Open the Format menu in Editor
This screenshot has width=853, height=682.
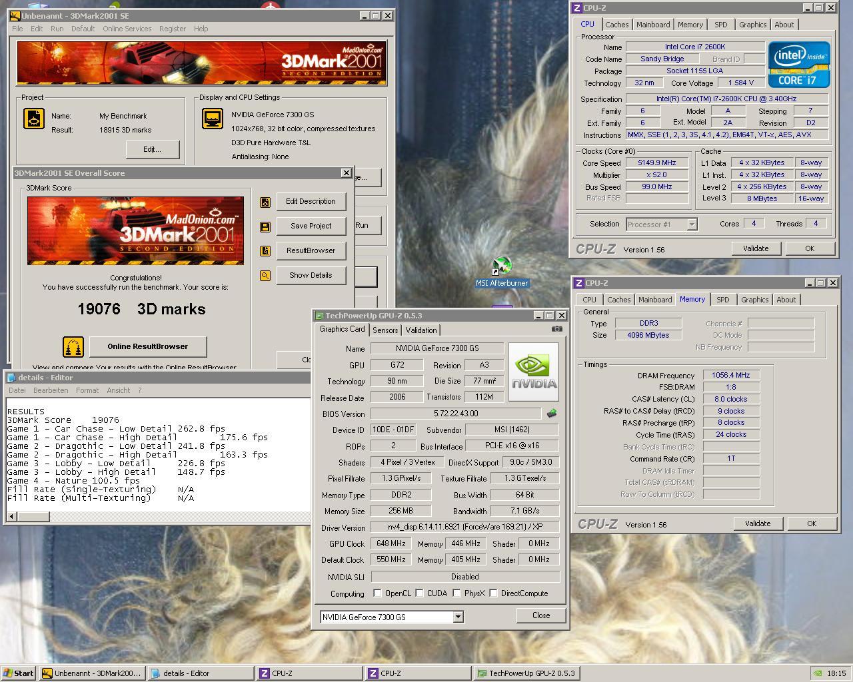pyautogui.click(x=87, y=390)
